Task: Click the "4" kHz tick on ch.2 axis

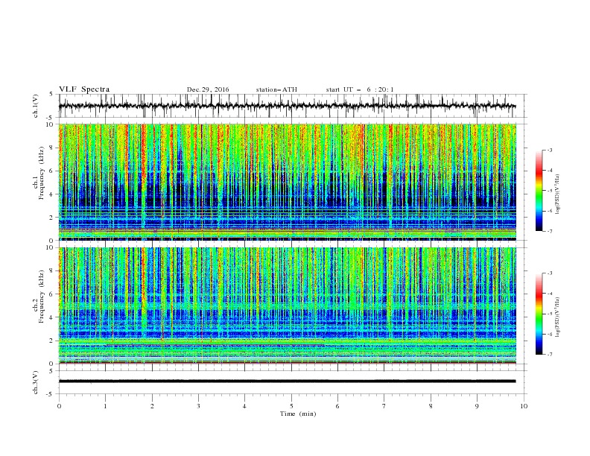Action: [x=53, y=317]
